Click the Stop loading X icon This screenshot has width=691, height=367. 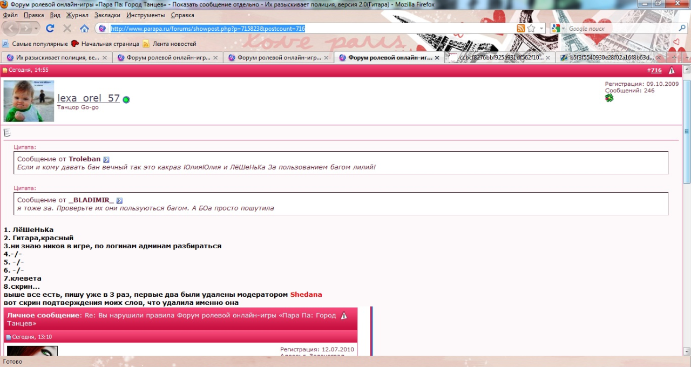click(x=67, y=28)
